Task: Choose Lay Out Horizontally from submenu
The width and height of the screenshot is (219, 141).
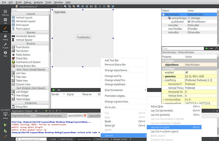Action: [x=174, y=111]
